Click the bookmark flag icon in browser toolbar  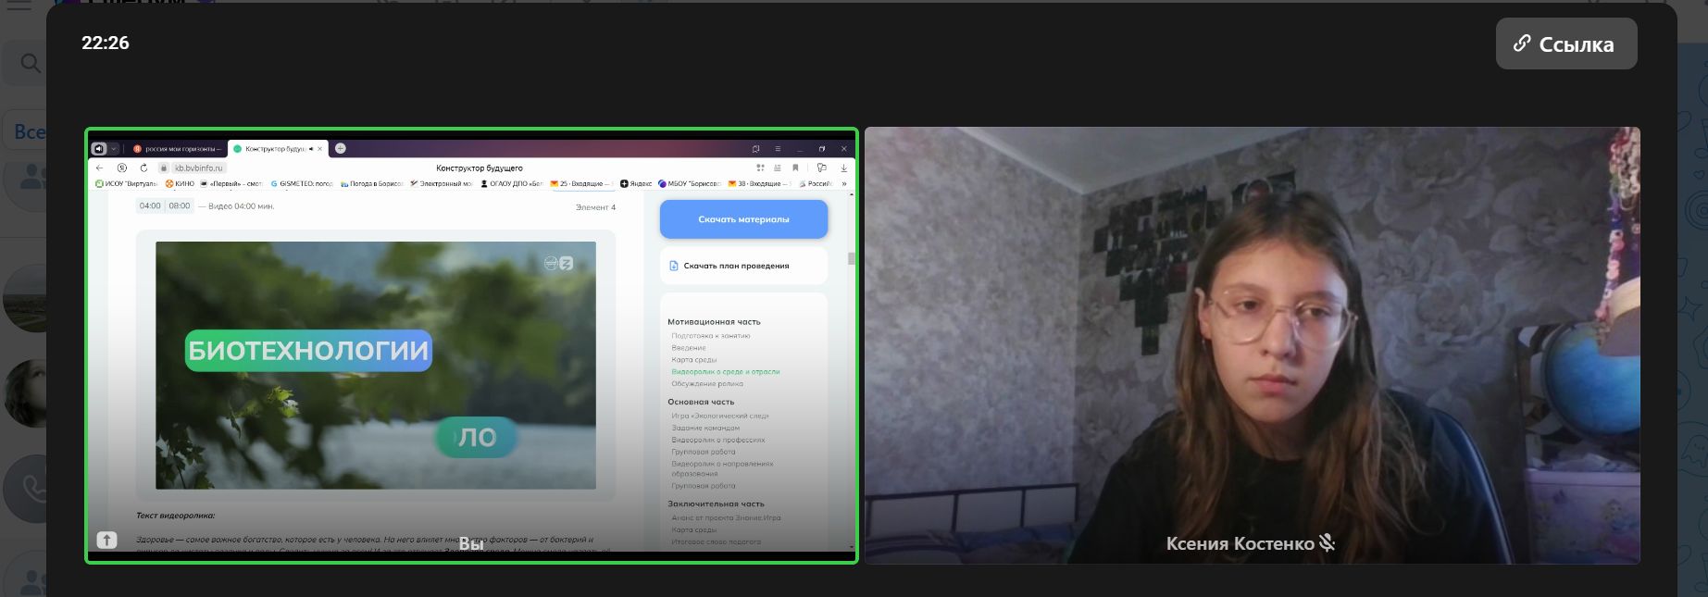click(x=795, y=168)
